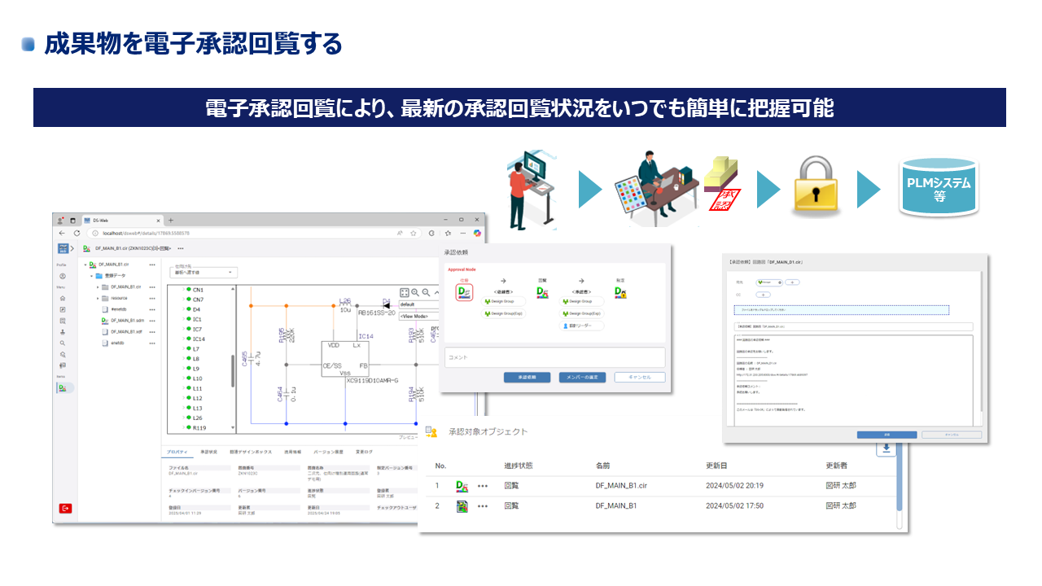1042x586 pixels.
Task: Collapse the root DF_MAIN_B1.cir tree node
Action: click(85, 265)
